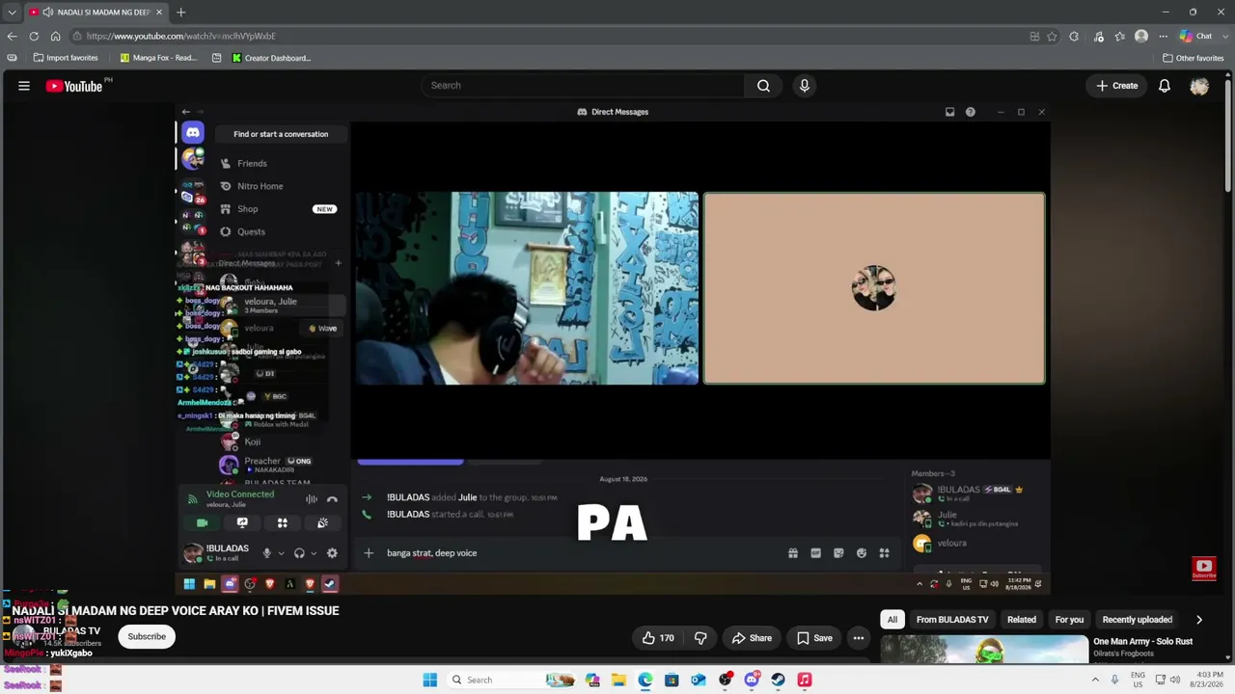Viewport: 1235px width, 694px height.
Task: Click the YouTube Create button
Action: coord(1117,86)
